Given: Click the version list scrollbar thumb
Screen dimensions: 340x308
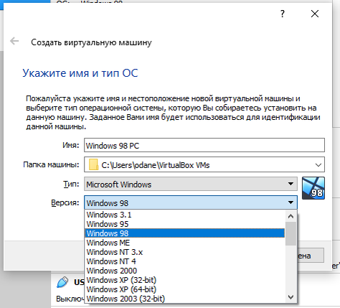Looking at the screenshot, I should [x=291, y=233].
